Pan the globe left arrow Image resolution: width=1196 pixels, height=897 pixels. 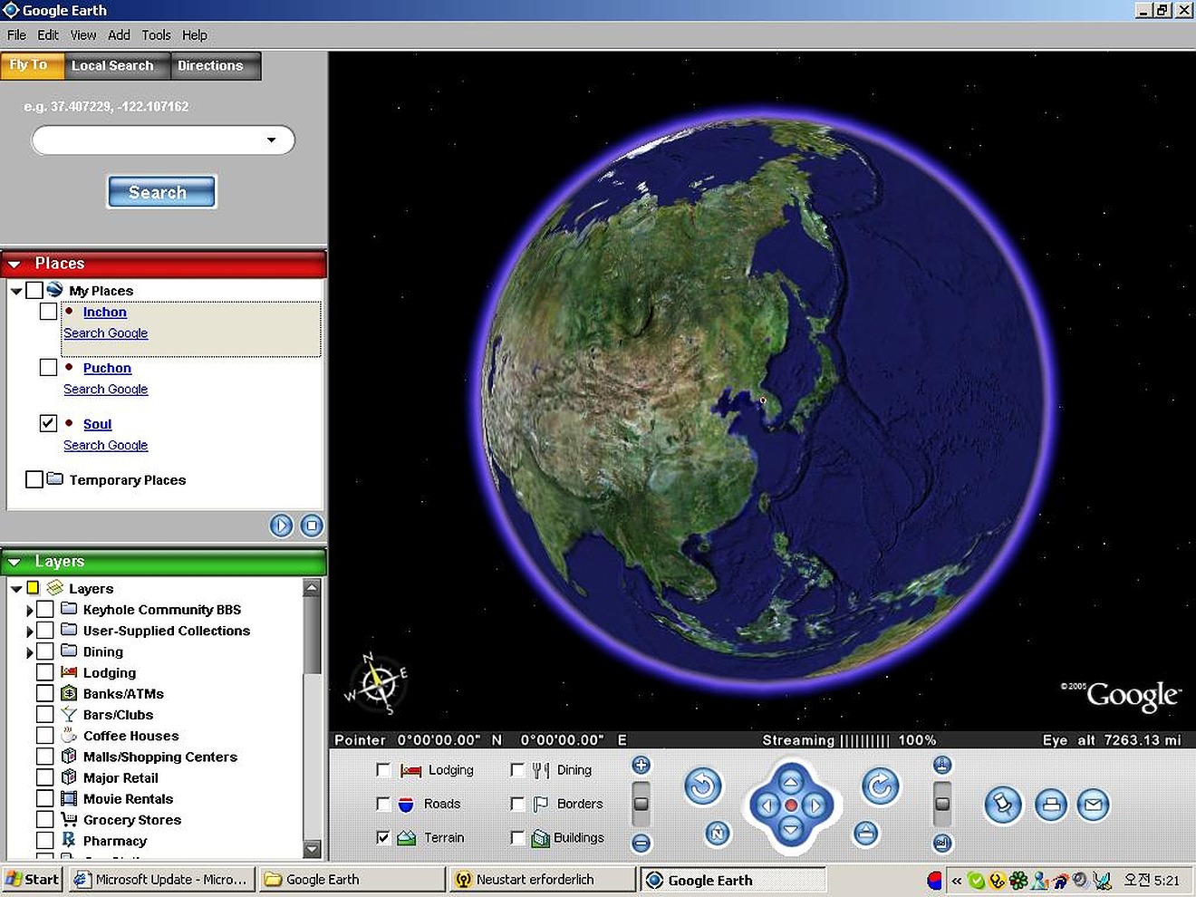click(x=767, y=805)
